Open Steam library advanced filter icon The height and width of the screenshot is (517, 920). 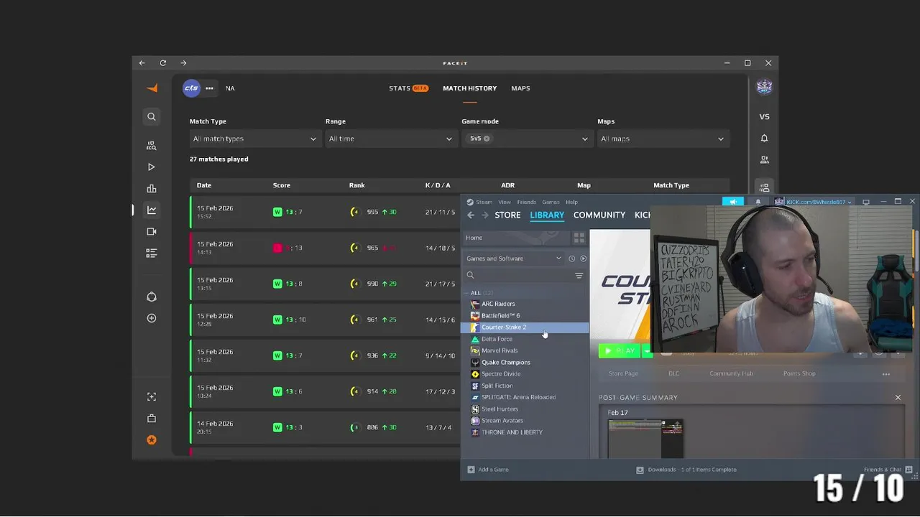tap(579, 275)
